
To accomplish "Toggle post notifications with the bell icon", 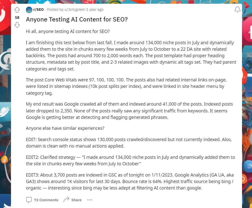I will coord(237,10).
